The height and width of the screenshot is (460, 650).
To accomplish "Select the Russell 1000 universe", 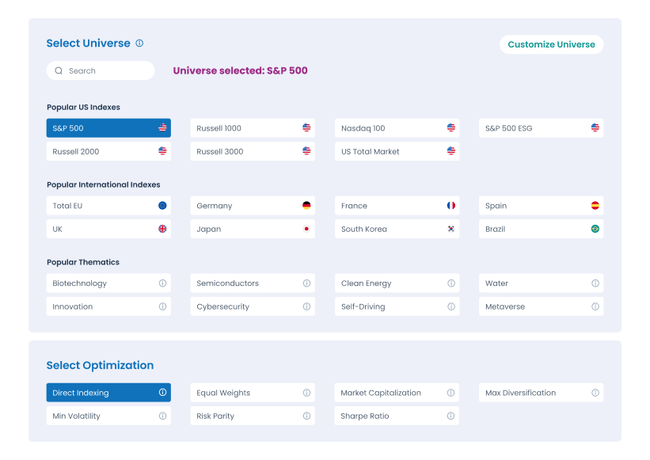I will pyautogui.click(x=253, y=128).
